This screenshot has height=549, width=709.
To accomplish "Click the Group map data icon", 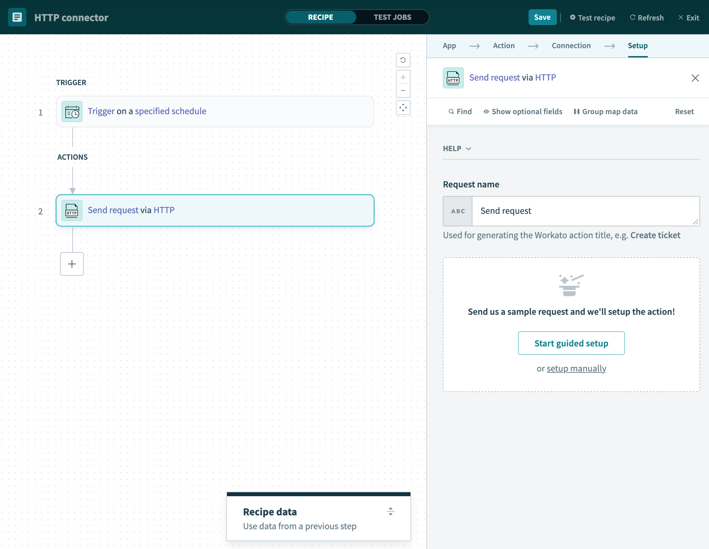I will [x=575, y=112].
